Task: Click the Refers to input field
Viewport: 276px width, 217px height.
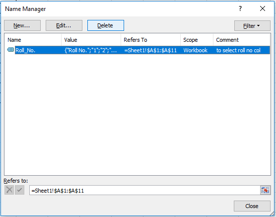Action: point(144,190)
